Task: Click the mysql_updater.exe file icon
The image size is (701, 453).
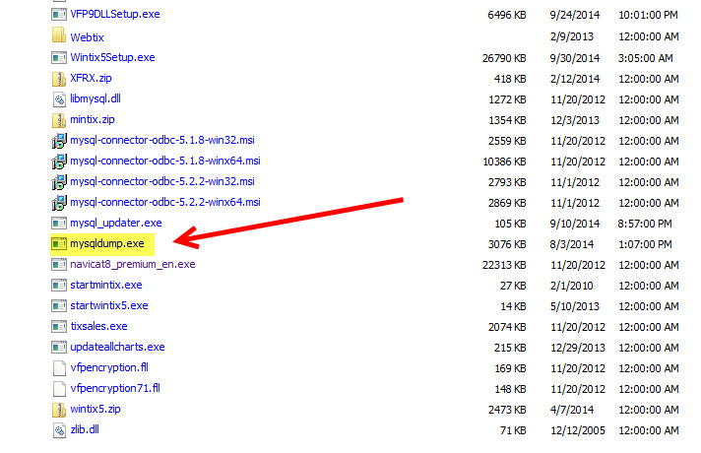Action: point(58,224)
